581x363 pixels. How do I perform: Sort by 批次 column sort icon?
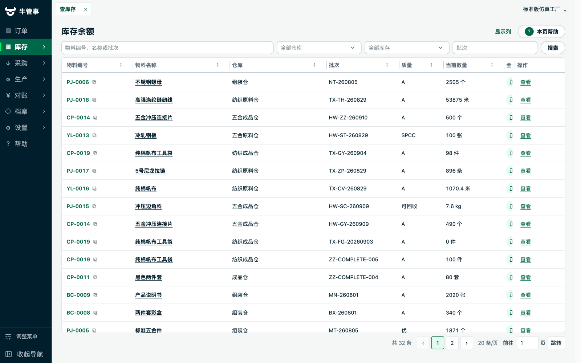(387, 65)
